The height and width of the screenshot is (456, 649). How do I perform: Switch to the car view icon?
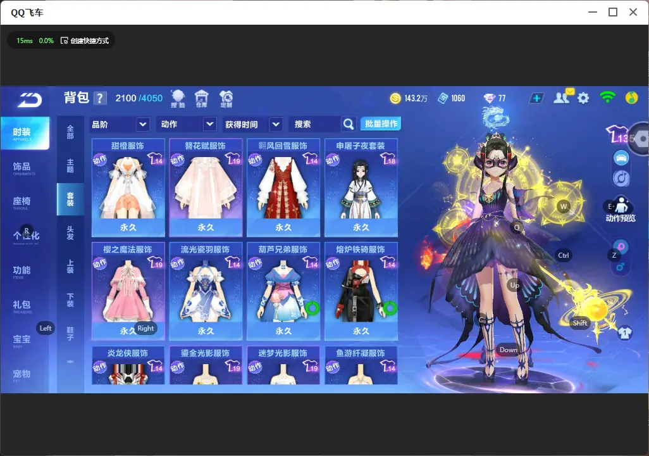click(621, 158)
